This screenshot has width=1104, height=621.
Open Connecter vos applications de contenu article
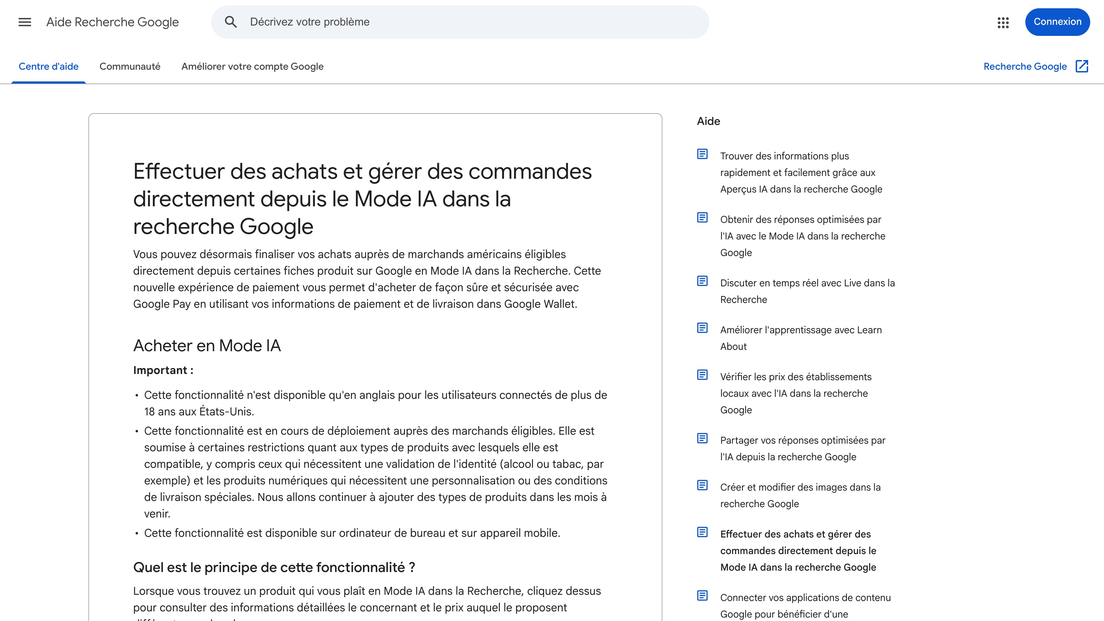(805, 605)
